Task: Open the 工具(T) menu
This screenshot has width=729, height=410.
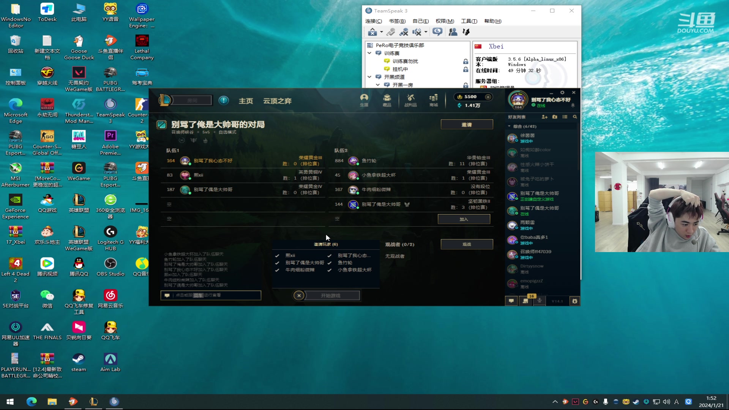Action: [469, 21]
